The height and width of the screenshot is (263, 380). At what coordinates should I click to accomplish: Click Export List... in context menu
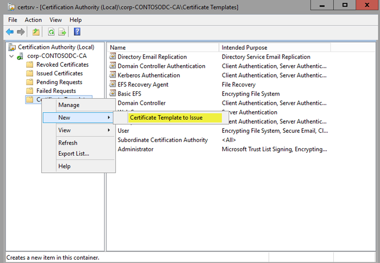pyautogui.click(x=73, y=153)
